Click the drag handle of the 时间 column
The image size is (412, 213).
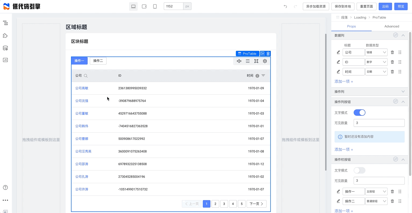(400, 72)
